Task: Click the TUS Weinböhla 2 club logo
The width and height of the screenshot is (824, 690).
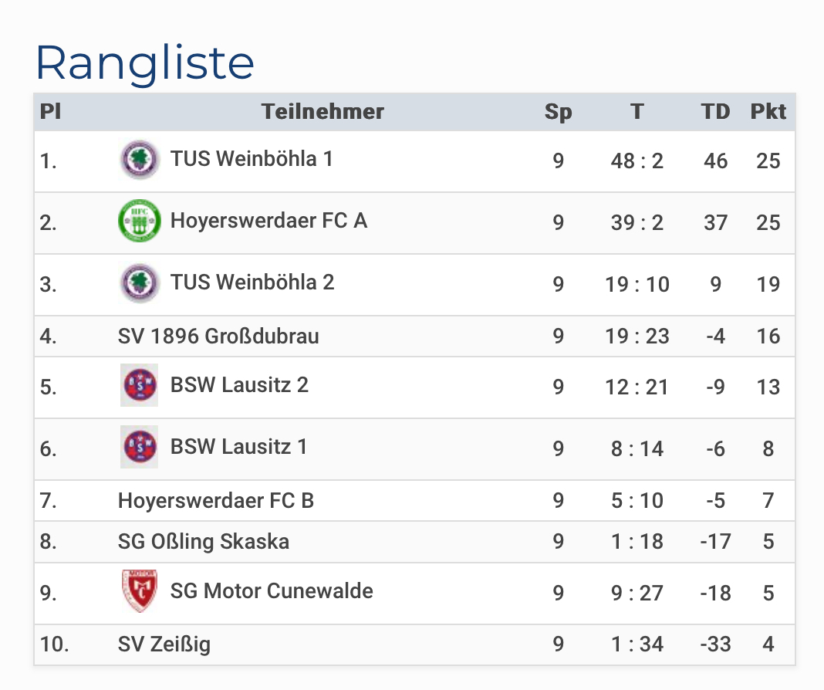Action: pos(139,283)
